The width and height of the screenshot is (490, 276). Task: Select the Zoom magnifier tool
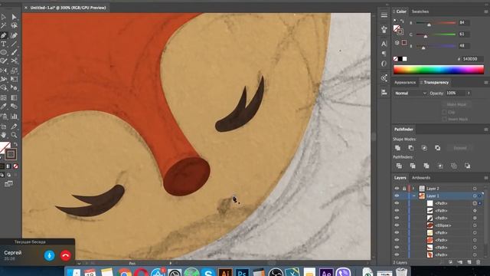14,135
